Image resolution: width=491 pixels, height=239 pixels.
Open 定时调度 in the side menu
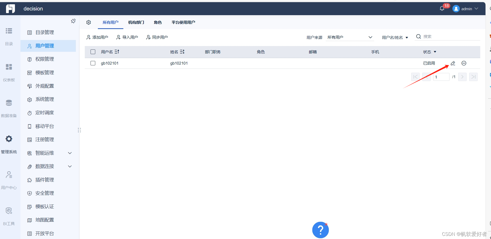[x=48, y=113]
